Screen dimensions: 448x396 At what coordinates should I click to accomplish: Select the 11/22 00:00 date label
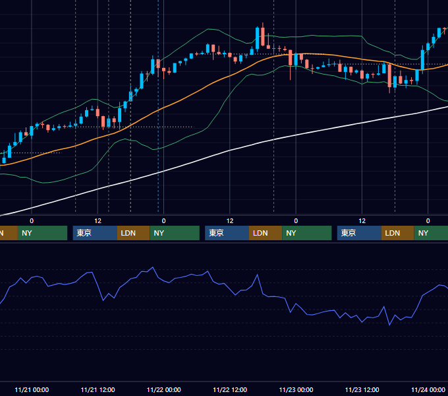pyautogui.click(x=163, y=389)
